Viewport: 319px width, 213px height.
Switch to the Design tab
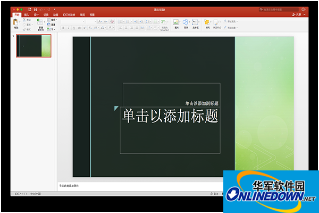pyautogui.click(x=36, y=15)
